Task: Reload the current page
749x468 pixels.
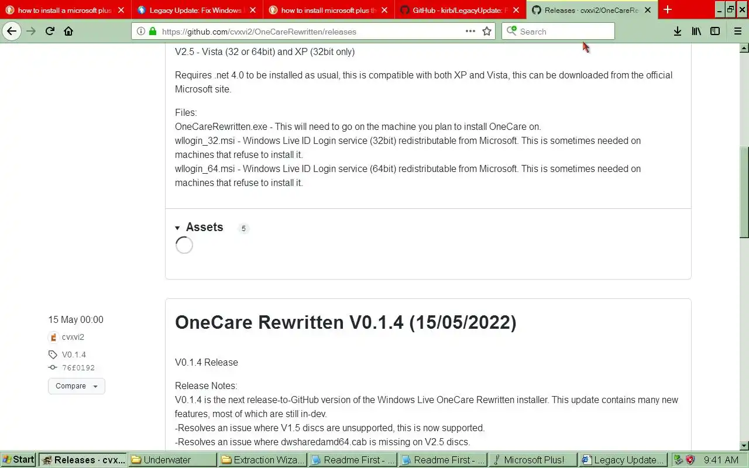Action: (x=50, y=32)
